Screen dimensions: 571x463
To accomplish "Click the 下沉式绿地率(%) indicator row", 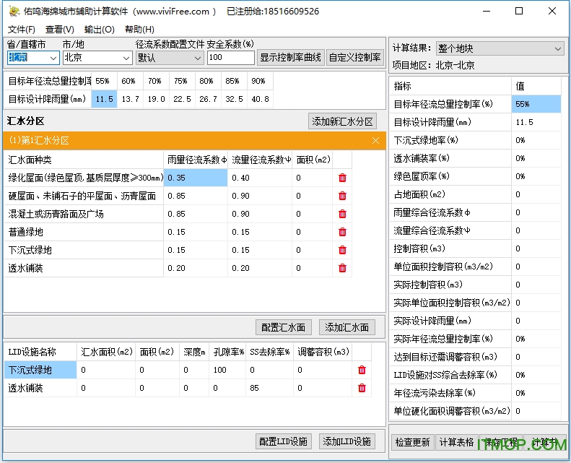I will (475, 140).
